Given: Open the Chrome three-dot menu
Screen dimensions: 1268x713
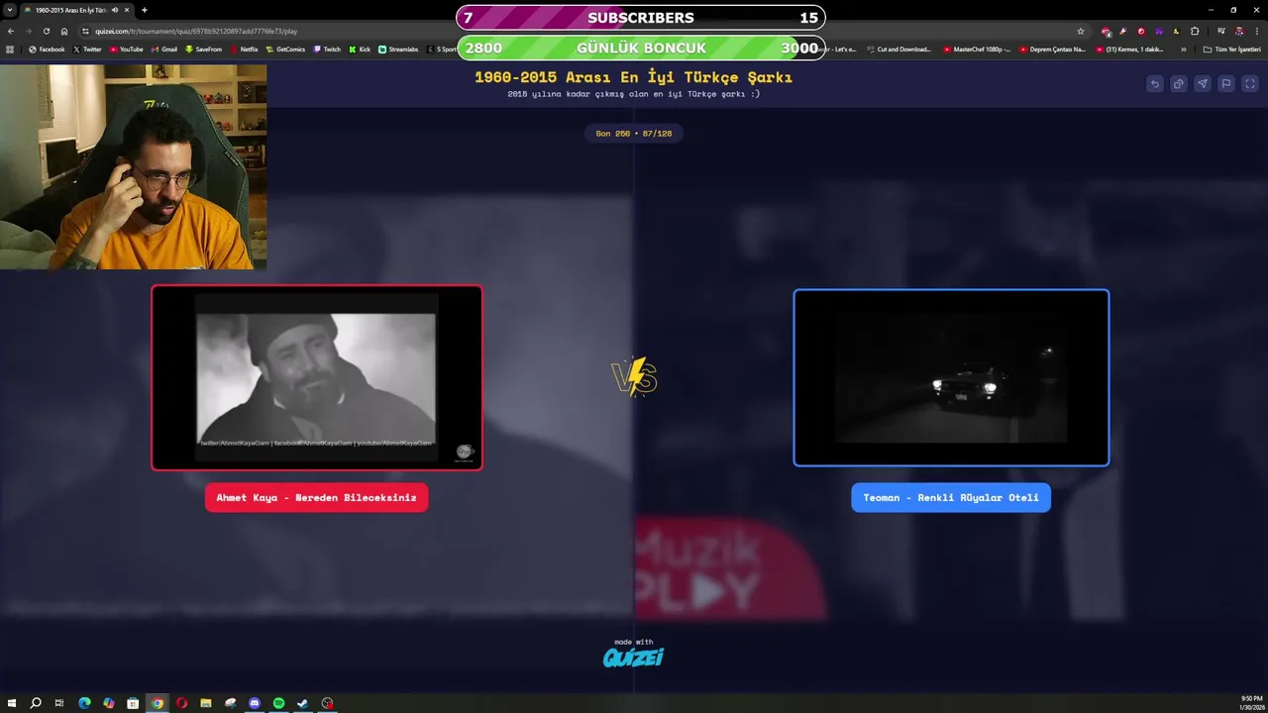Looking at the screenshot, I should click(x=1257, y=31).
